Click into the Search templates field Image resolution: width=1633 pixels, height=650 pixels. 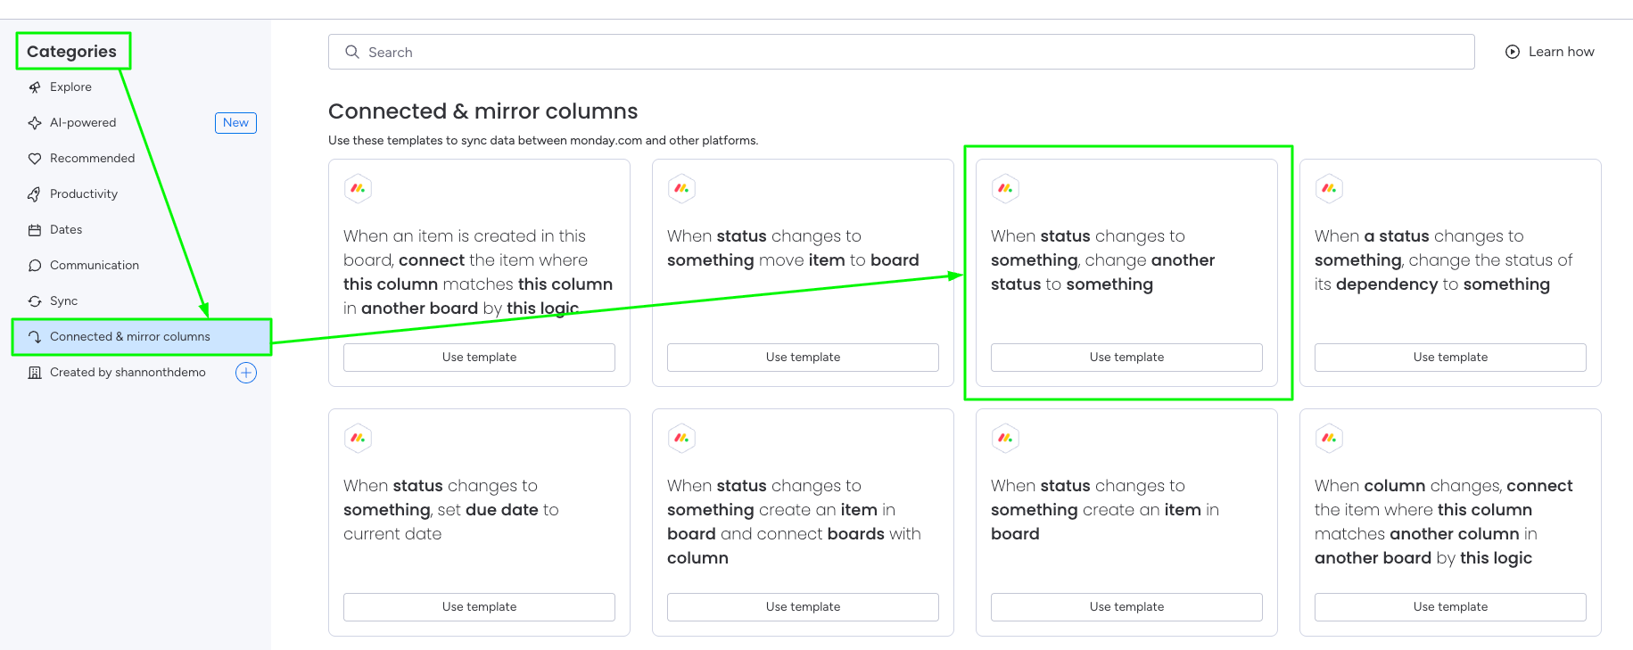point(901,52)
